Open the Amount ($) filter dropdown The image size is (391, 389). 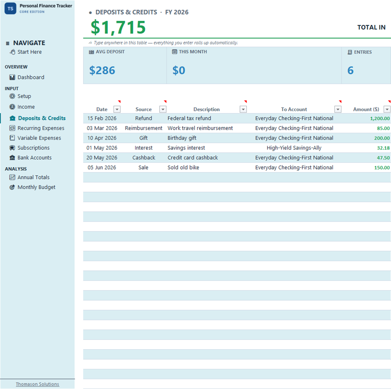(x=387, y=109)
